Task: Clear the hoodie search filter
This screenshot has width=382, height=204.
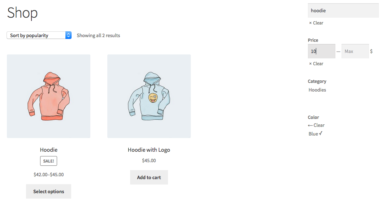Action: click(316, 23)
